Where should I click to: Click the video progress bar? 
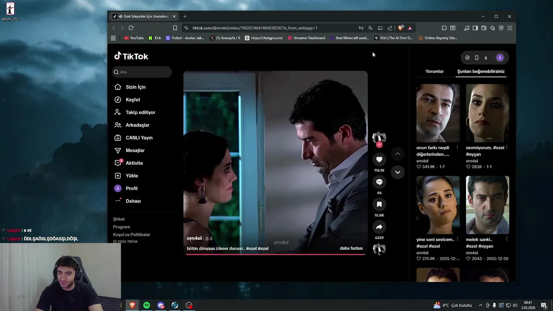tap(276, 254)
